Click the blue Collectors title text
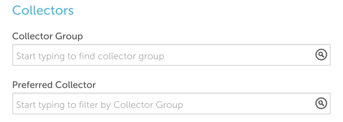Viewport: 343px width, 122px height. click(43, 10)
